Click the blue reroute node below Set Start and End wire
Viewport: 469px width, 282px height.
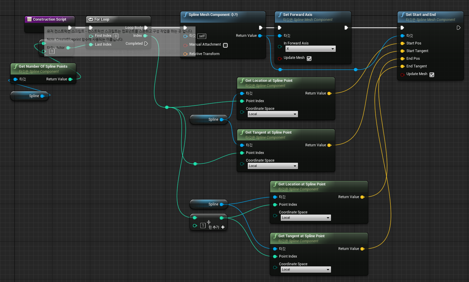pyautogui.click(x=356, y=69)
